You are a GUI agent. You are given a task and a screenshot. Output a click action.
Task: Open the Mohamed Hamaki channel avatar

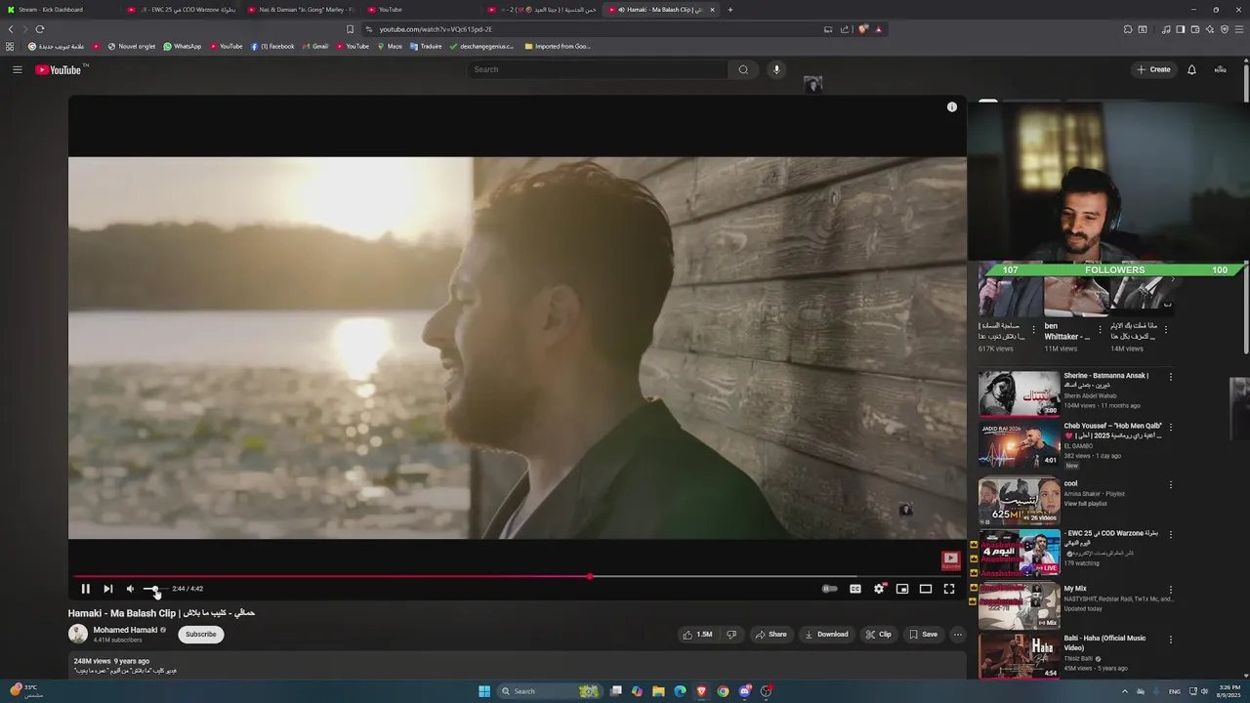pos(78,634)
